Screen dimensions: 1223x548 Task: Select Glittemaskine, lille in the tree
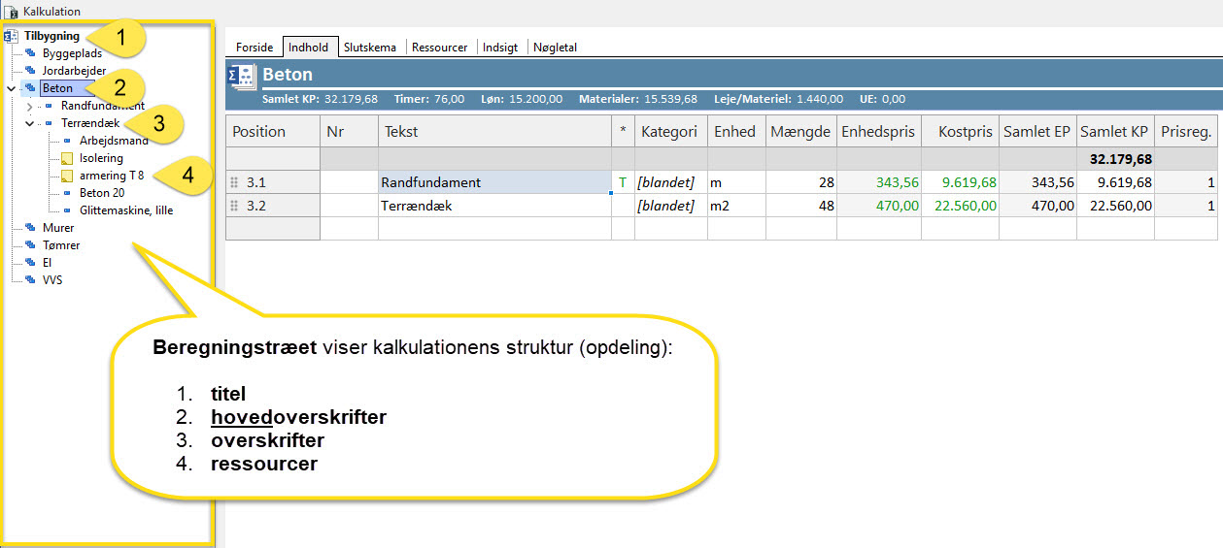[126, 210]
